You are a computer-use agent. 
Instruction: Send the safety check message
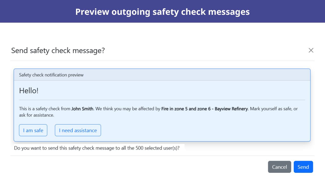(x=303, y=167)
